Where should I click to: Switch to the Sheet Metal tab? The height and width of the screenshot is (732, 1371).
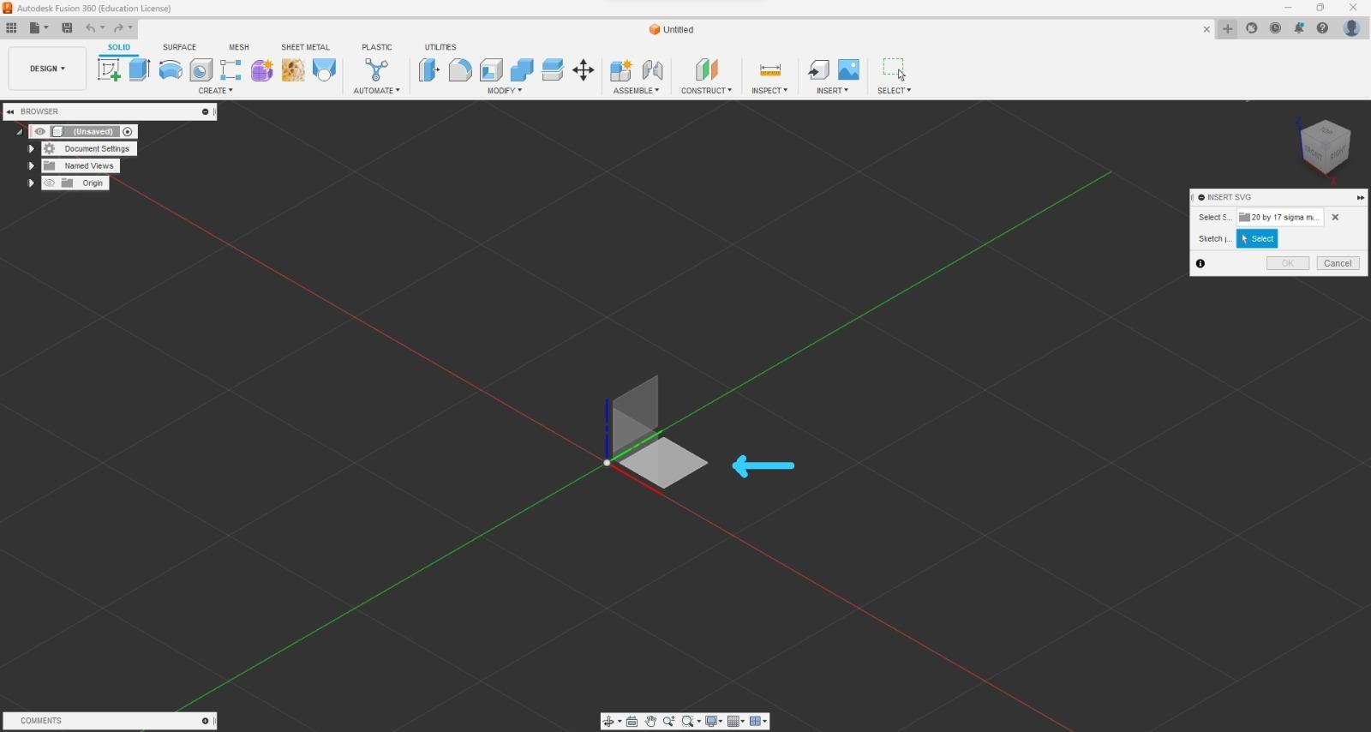click(x=306, y=47)
